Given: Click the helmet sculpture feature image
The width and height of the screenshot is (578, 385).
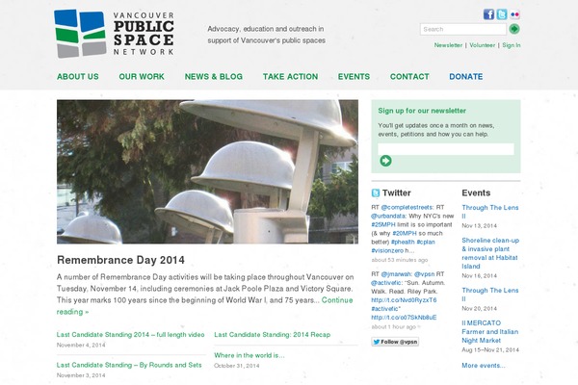Looking at the screenshot, I should [x=207, y=171].
